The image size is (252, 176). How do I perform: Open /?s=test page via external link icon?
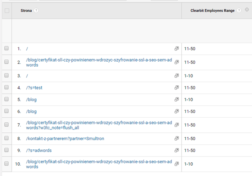pos(177,87)
